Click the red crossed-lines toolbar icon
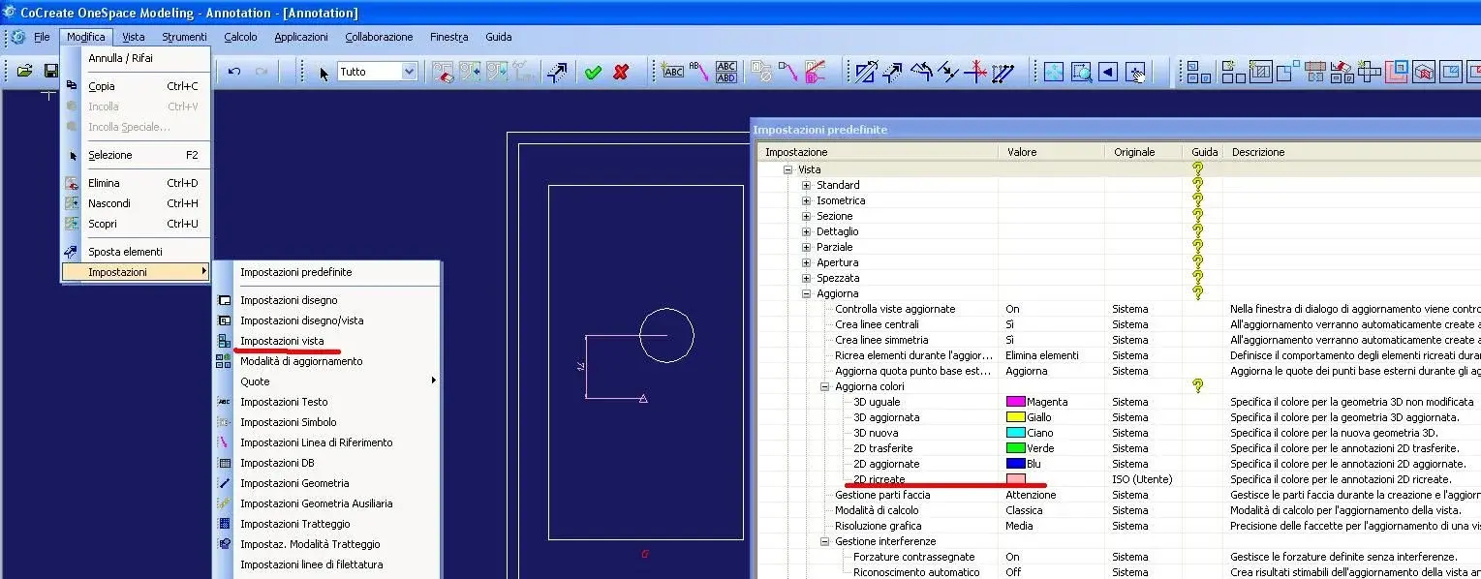Image resolution: width=1481 pixels, height=579 pixels. coord(975,72)
